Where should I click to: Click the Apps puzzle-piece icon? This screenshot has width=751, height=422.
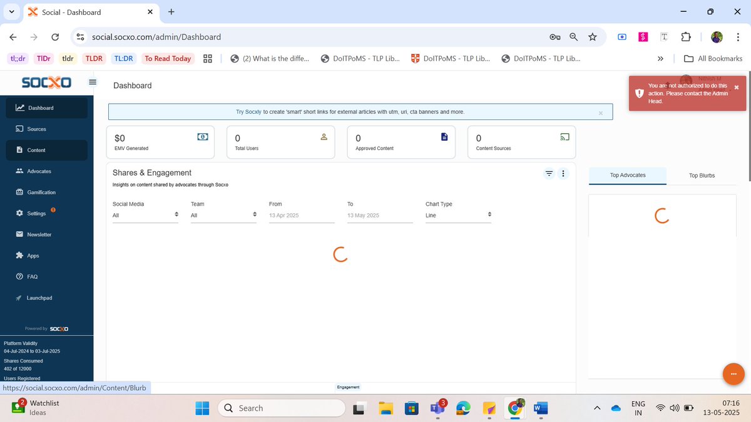(20, 256)
